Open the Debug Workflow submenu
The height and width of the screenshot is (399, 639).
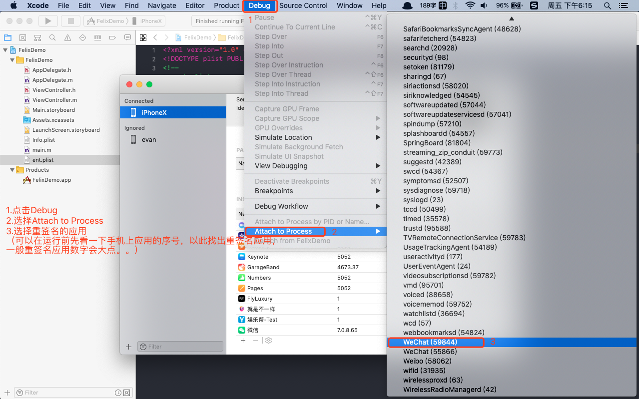(316, 206)
